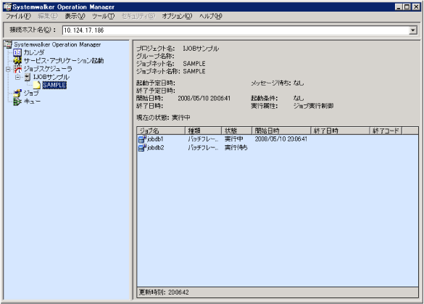424x304 pixels.
Task: Select the カレンダ calendar icon in tree
Action: [17, 52]
